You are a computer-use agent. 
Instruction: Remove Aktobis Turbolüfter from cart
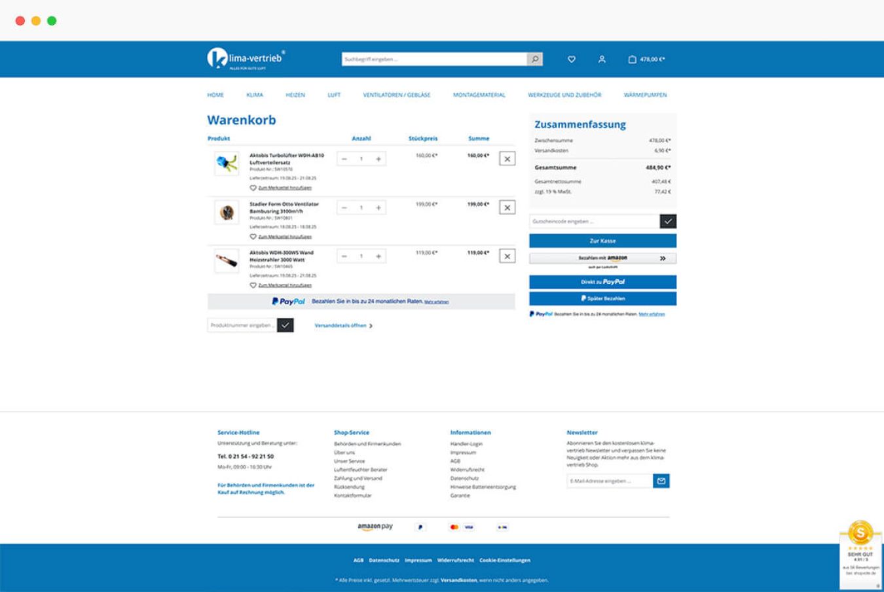(x=507, y=159)
